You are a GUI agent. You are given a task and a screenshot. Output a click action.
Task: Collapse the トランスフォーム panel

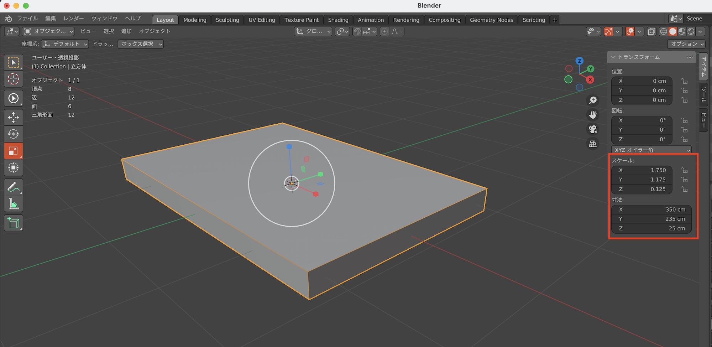click(x=613, y=57)
